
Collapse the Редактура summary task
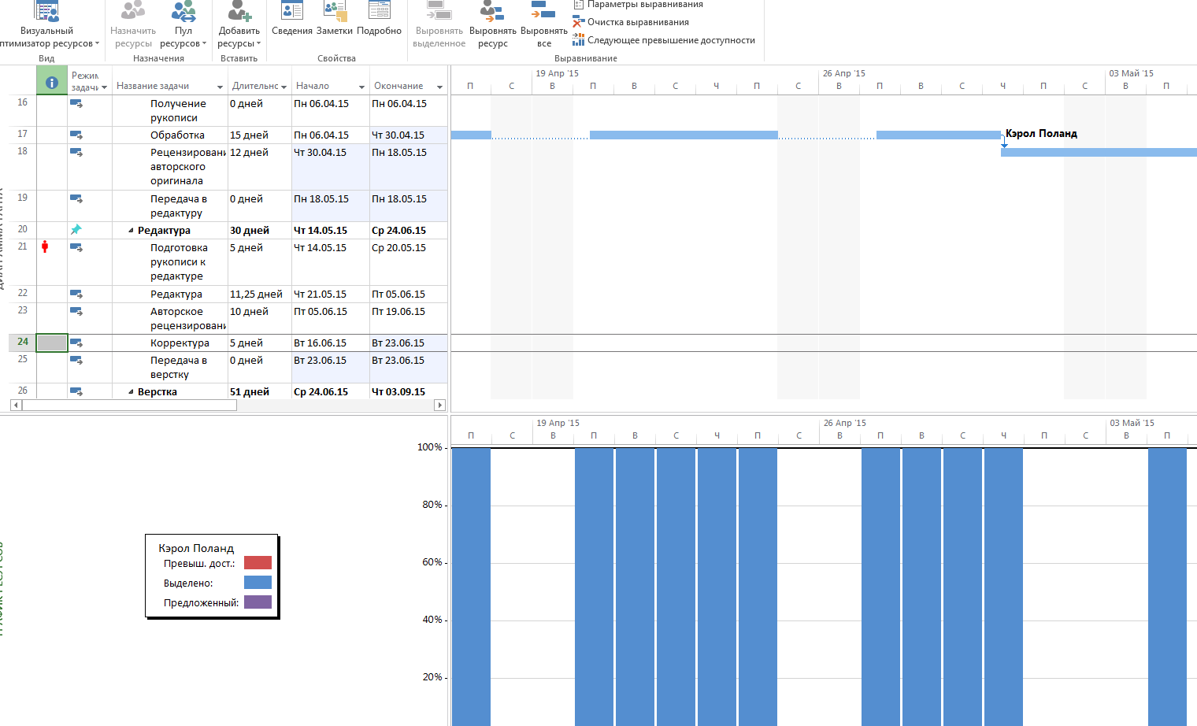tap(131, 231)
